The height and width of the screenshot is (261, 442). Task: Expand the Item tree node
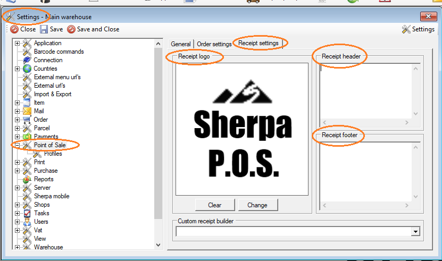tap(17, 103)
